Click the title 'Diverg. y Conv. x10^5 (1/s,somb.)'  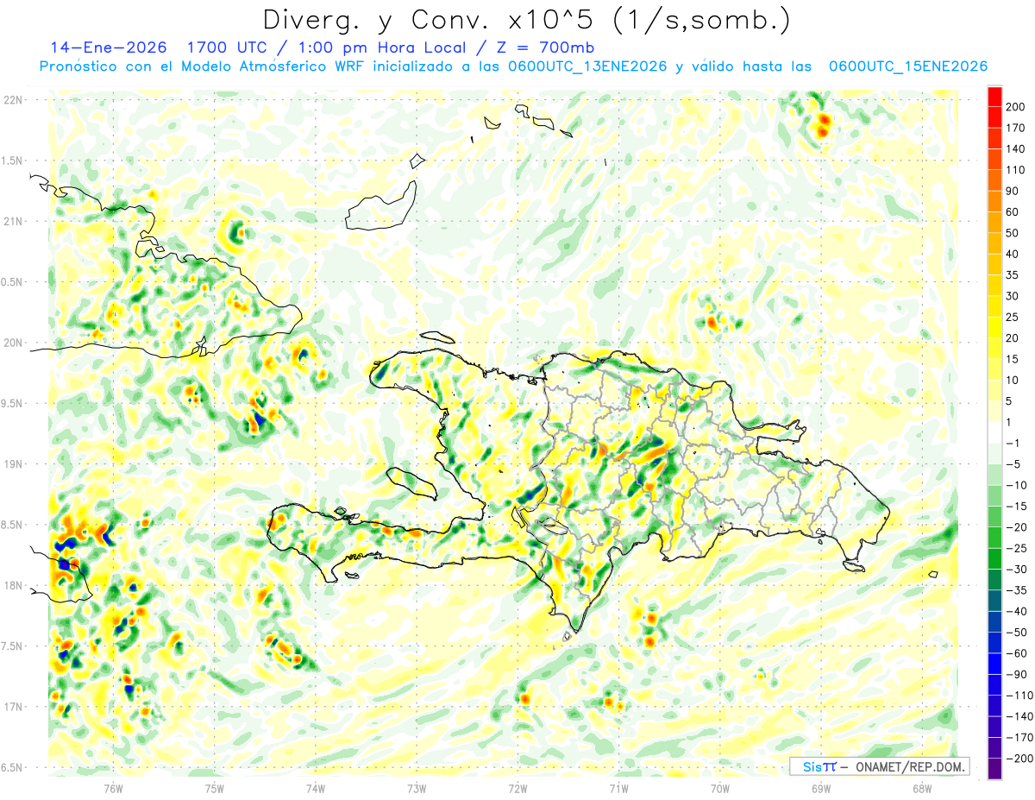[x=527, y=20]
